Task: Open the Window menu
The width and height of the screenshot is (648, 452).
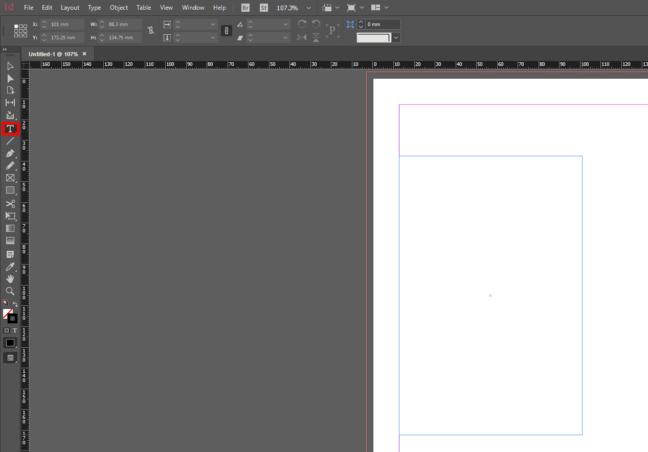Action: pos(193,7)
